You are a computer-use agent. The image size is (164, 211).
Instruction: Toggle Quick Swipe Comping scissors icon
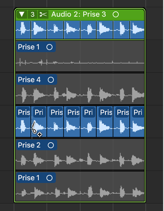[43, 14]
